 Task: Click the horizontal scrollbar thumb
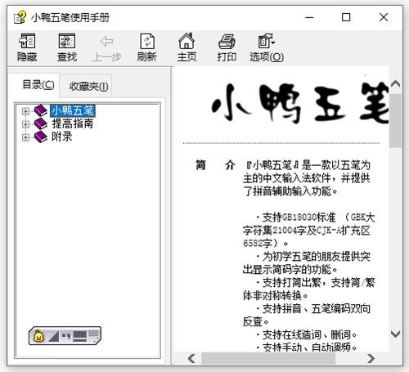coord(268,358)
